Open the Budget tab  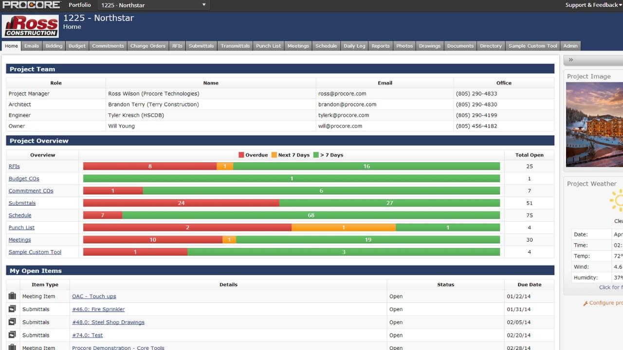pyautogui.click(x=77, y=46)
